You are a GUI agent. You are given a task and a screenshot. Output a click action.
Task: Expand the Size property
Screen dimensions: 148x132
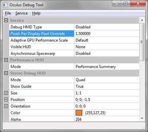click(x=6, y=93)
